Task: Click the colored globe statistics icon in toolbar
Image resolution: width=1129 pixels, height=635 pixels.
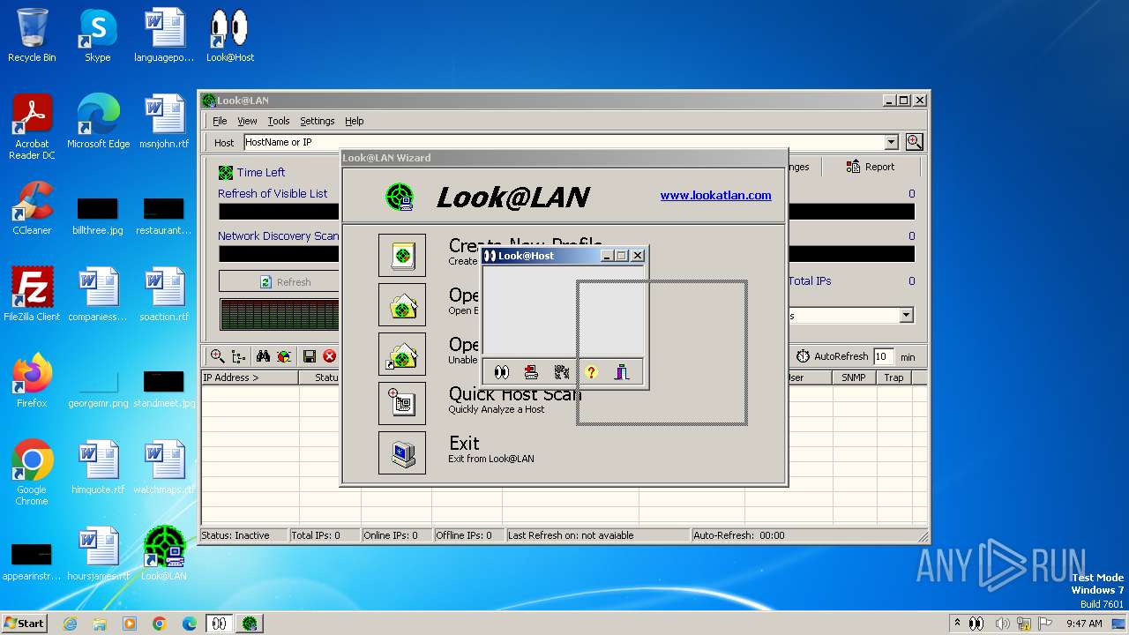Action: click(284, 356)
